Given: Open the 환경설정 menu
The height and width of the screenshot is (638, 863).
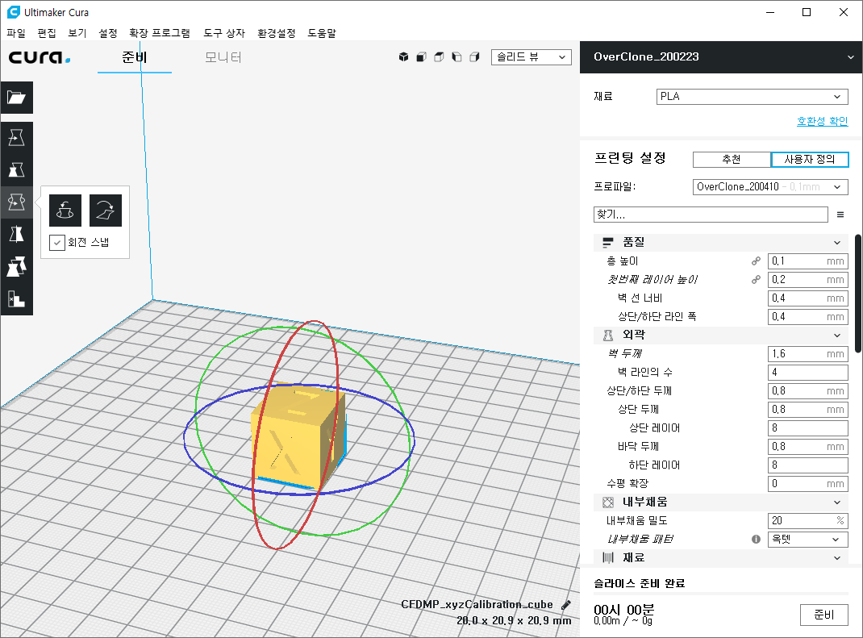Looking at the screenshot, I should (x=277, y=33).
